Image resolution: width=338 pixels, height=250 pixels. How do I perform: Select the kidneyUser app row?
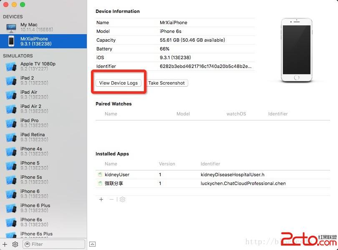pos(213,175)
